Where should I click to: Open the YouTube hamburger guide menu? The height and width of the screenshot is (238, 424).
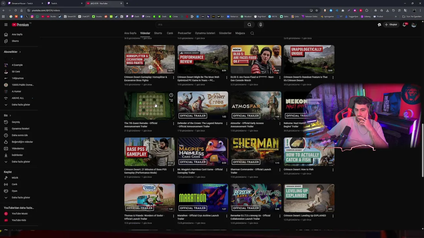click(x=6, y=24)
